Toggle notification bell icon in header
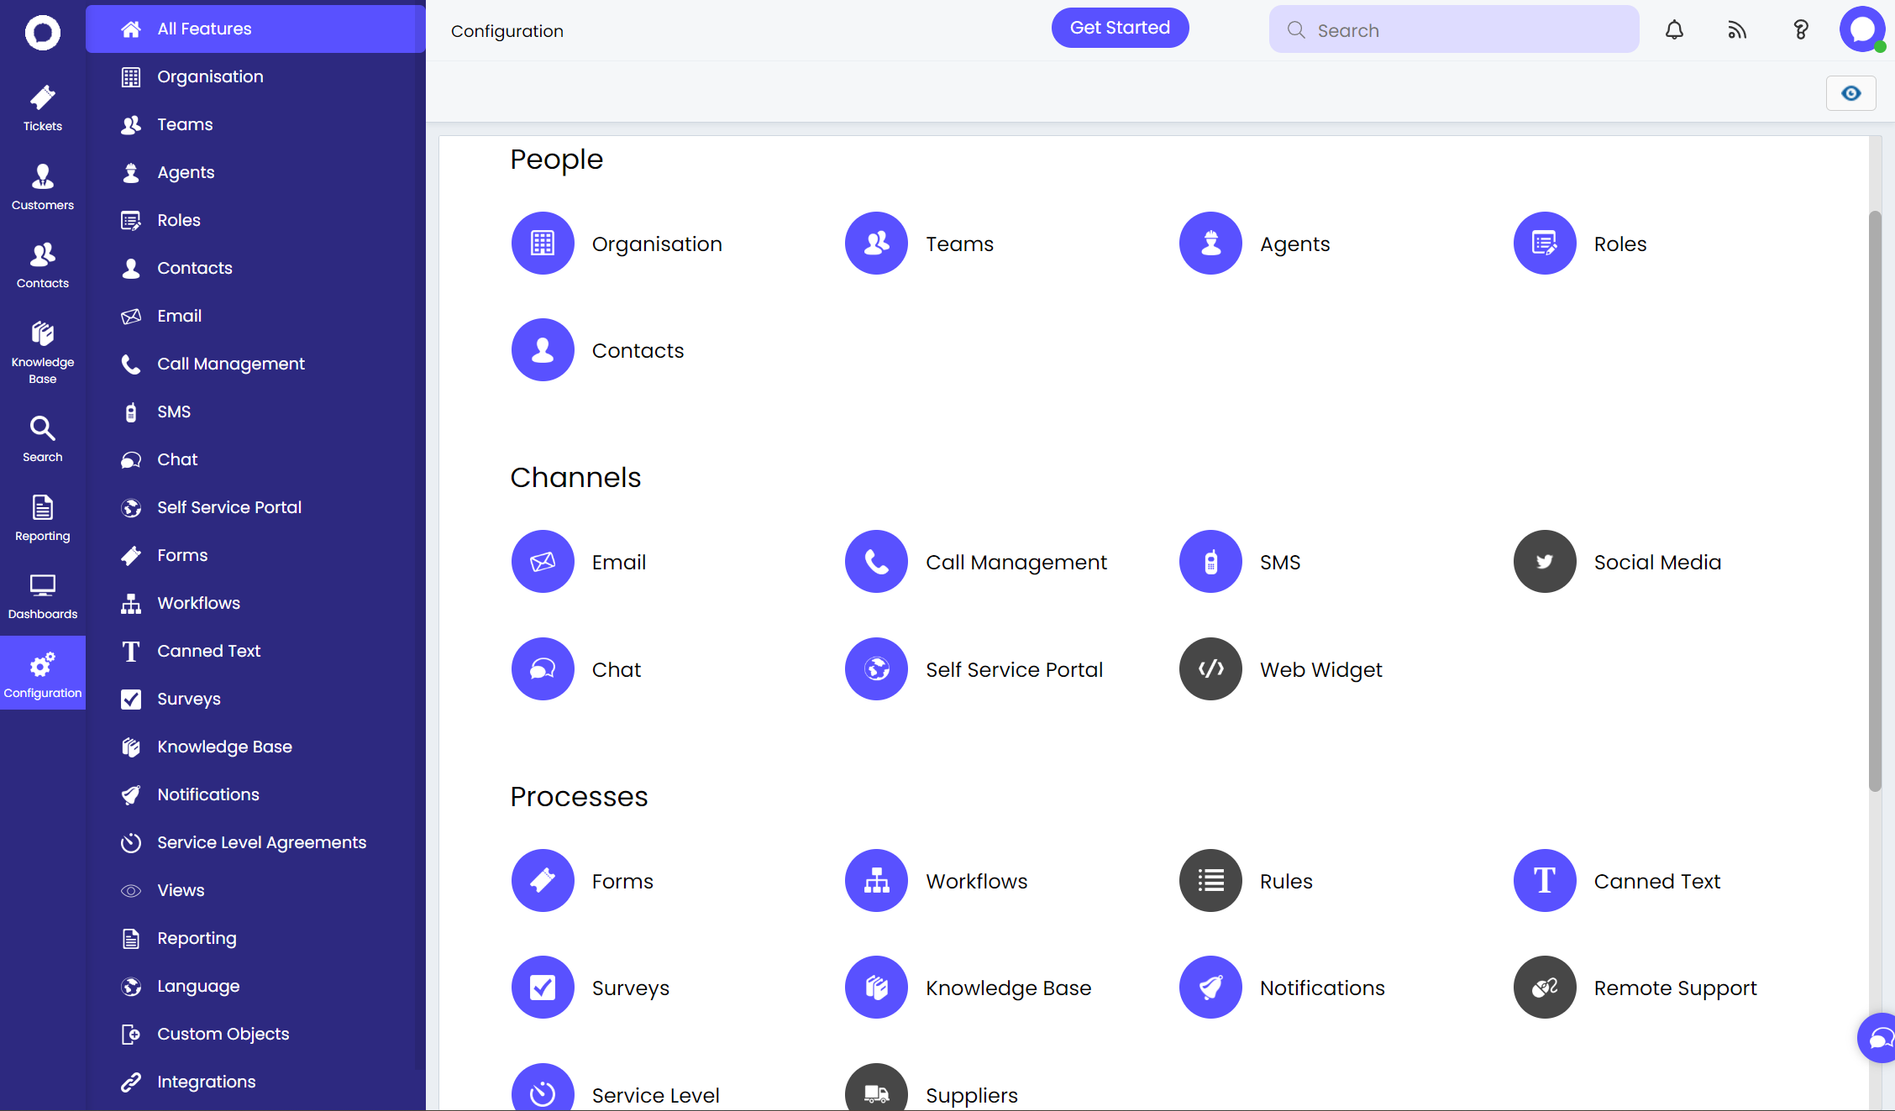This screenshot has height=1111, width=1895. tap(1674, 29)
